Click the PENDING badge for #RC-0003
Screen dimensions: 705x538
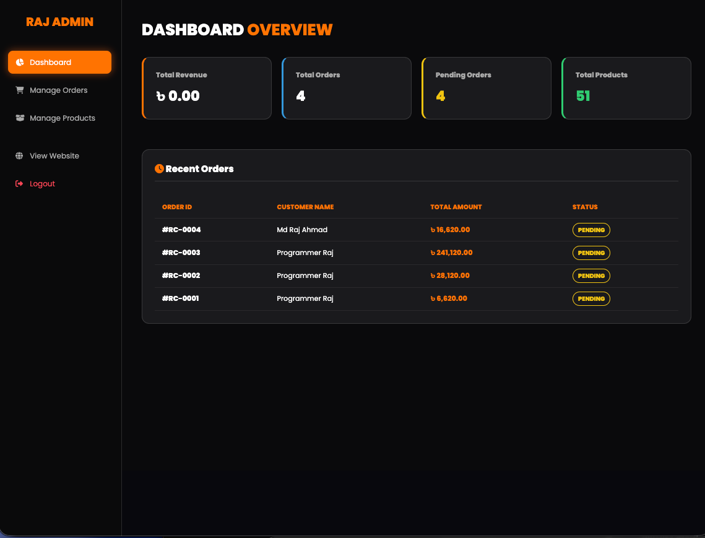(591, 253)
